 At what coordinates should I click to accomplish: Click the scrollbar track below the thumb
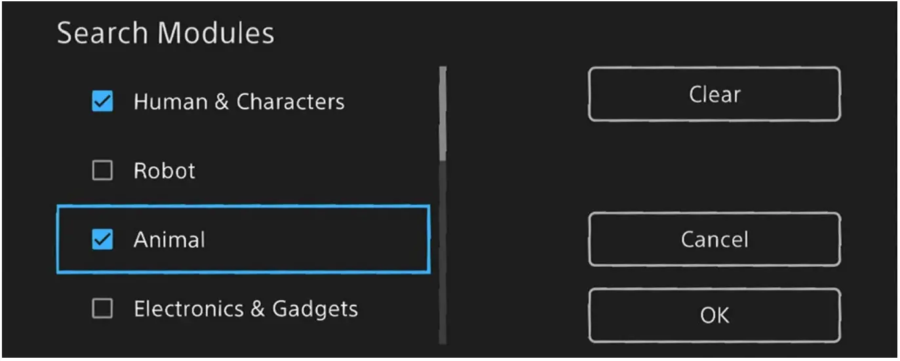tap(443, 255)
